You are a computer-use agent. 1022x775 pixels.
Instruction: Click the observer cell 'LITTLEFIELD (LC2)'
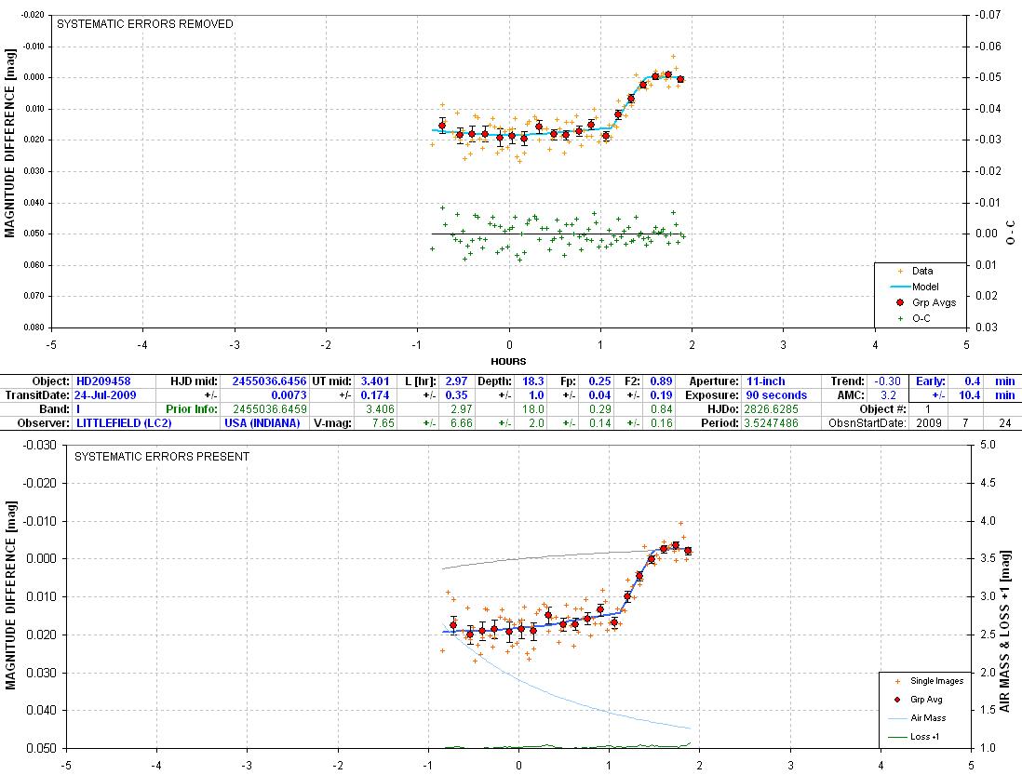[x=124, y=422]
